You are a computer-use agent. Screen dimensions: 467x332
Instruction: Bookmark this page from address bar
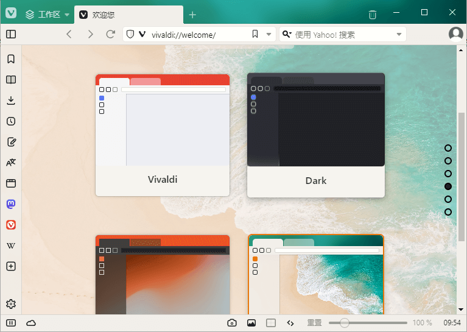tap(255, 34)
